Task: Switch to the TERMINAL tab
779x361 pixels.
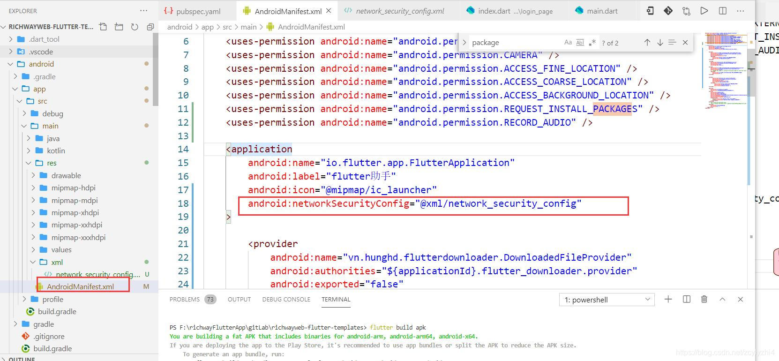Action: [336, 299]
